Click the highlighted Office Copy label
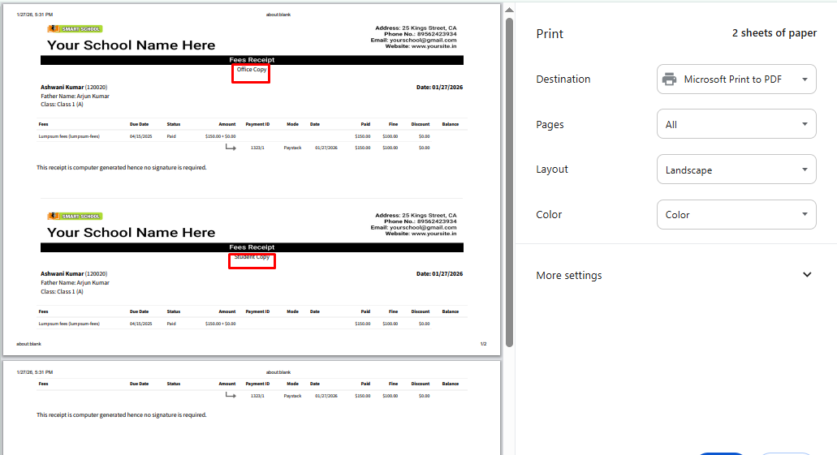 [252, 71]
